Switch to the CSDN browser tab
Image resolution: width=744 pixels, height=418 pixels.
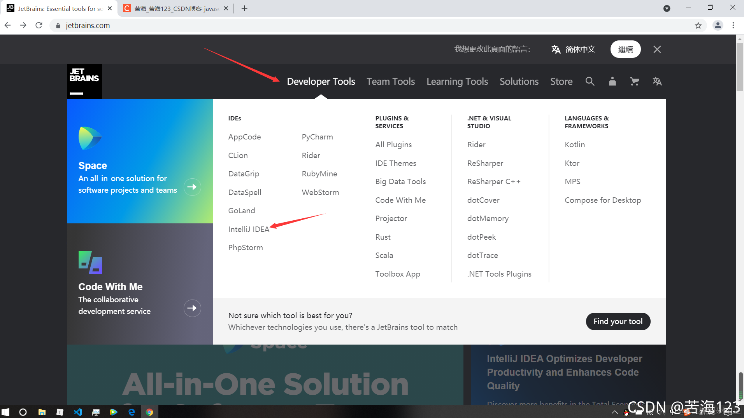(176, 8)
